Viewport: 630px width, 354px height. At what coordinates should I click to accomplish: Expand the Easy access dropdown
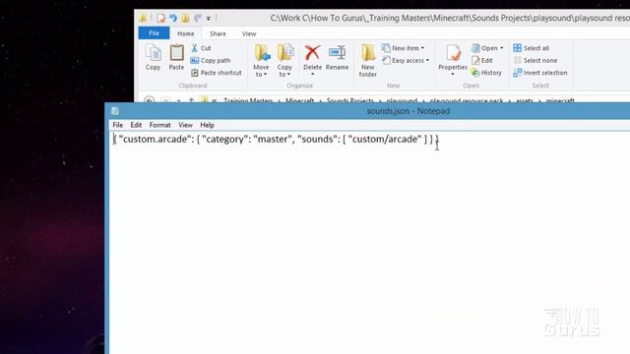[406, 60]
